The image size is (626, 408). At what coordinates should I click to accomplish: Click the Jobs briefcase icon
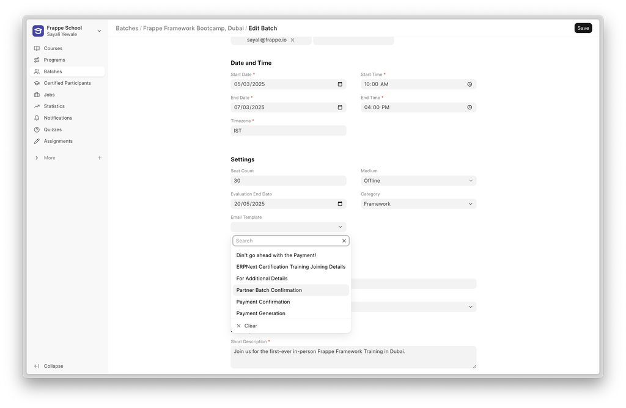[x=37, y=95]
